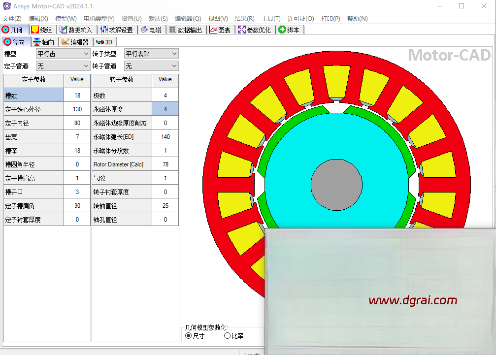Select the 比率 radio button

(x=227, y=336)
